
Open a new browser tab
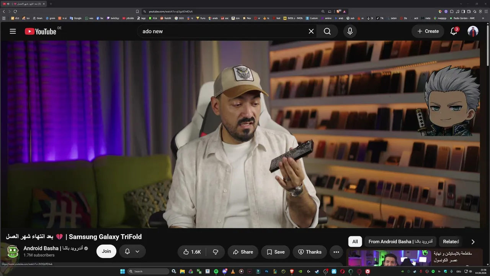point(51,4)
